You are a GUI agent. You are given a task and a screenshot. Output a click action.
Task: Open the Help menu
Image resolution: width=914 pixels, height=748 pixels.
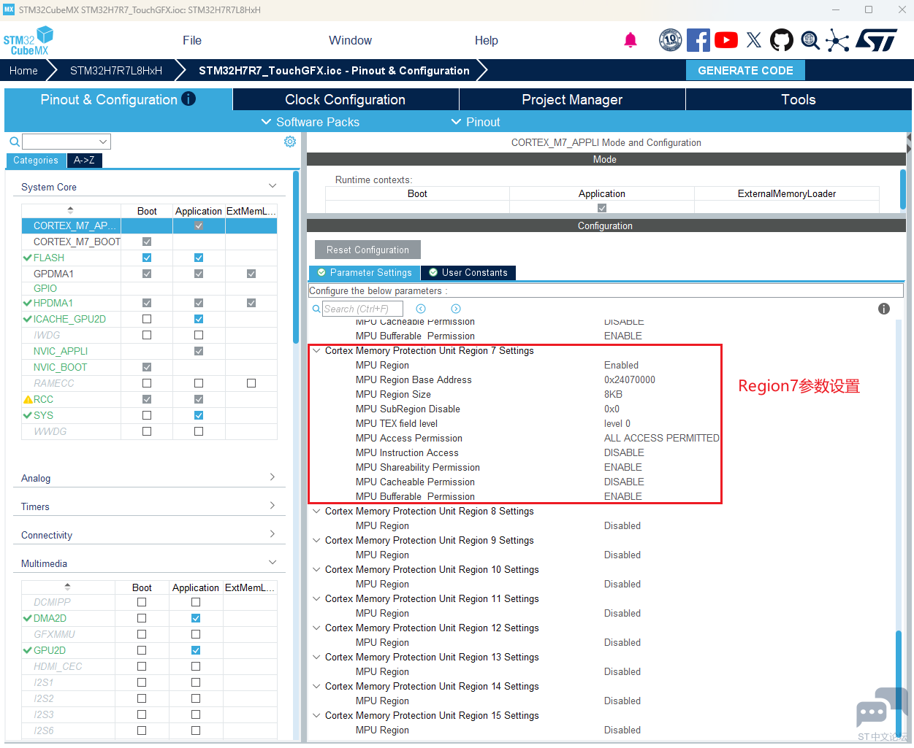pos(487,40)
